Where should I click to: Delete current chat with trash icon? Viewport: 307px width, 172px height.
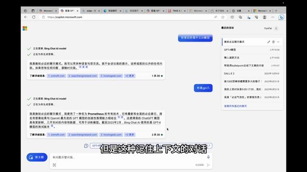coord(273,42)
